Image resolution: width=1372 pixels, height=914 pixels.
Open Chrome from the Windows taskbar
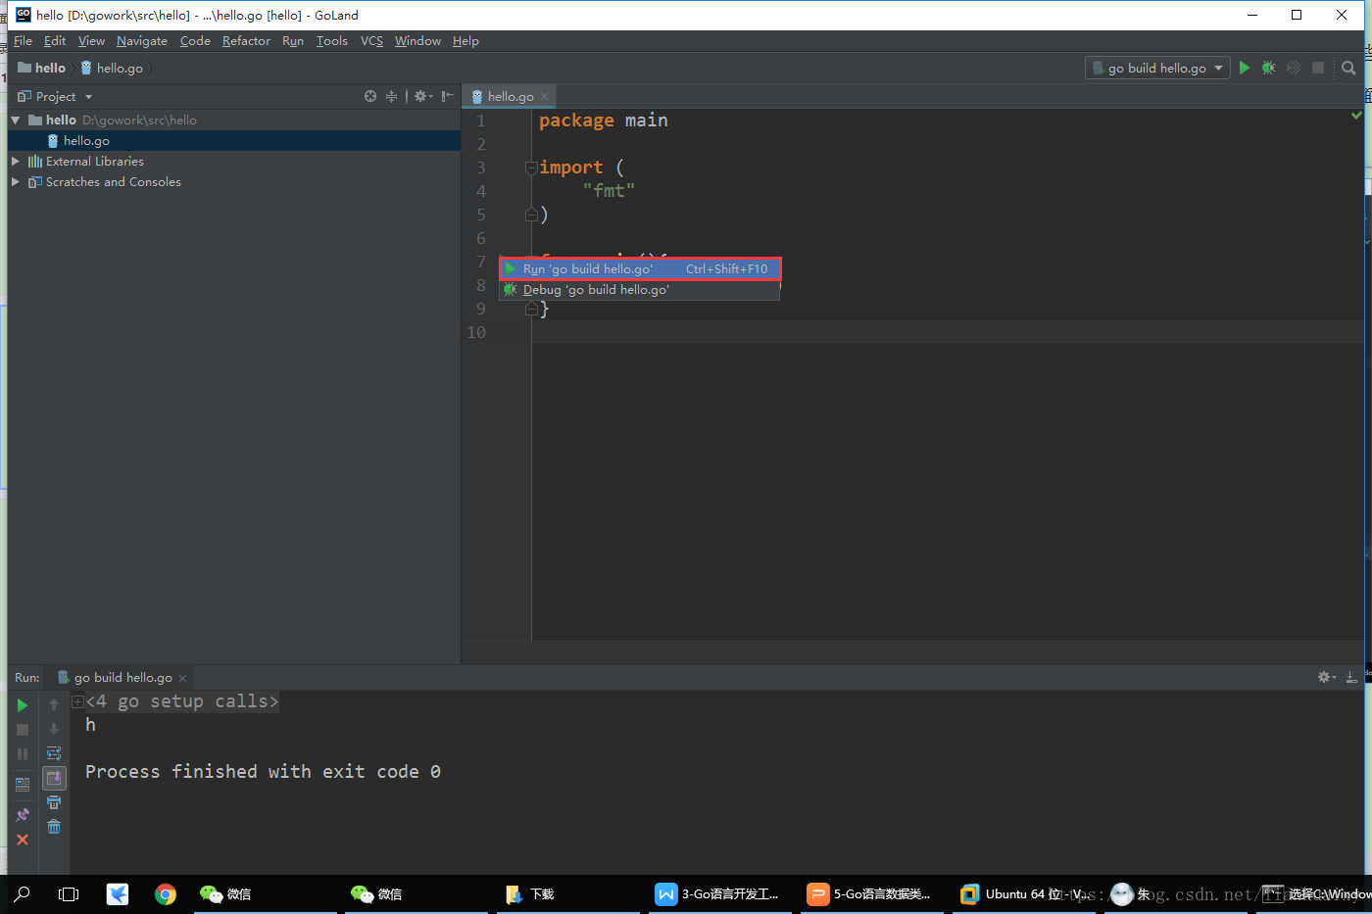click(x=166, y=893)
